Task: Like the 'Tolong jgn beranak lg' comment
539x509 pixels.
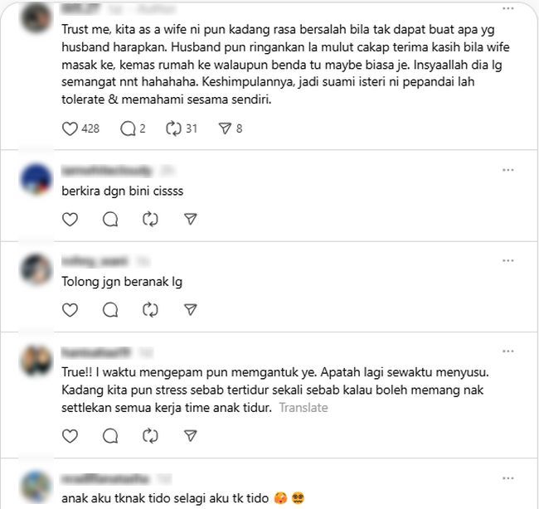Action: click(70, 310)
